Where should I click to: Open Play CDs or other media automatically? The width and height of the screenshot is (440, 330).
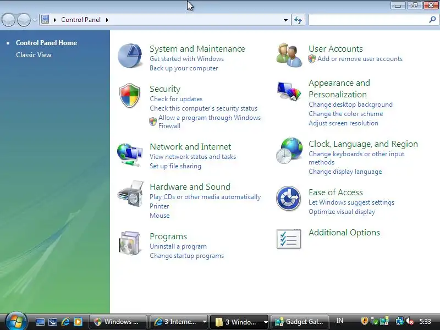[205, 197]
